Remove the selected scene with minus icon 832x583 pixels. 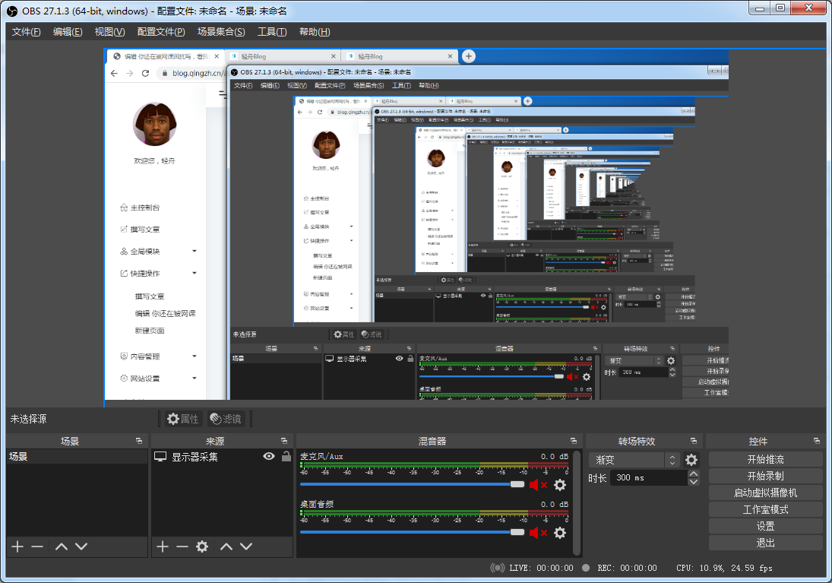coord(37,547)
